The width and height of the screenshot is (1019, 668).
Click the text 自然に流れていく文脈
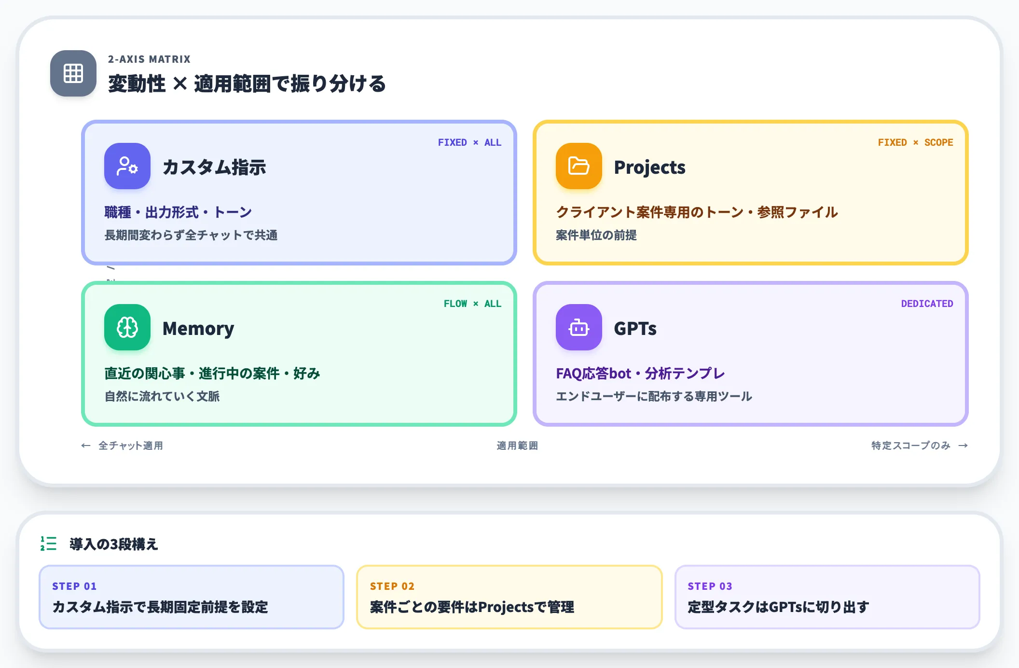click(x=162, y=396)
